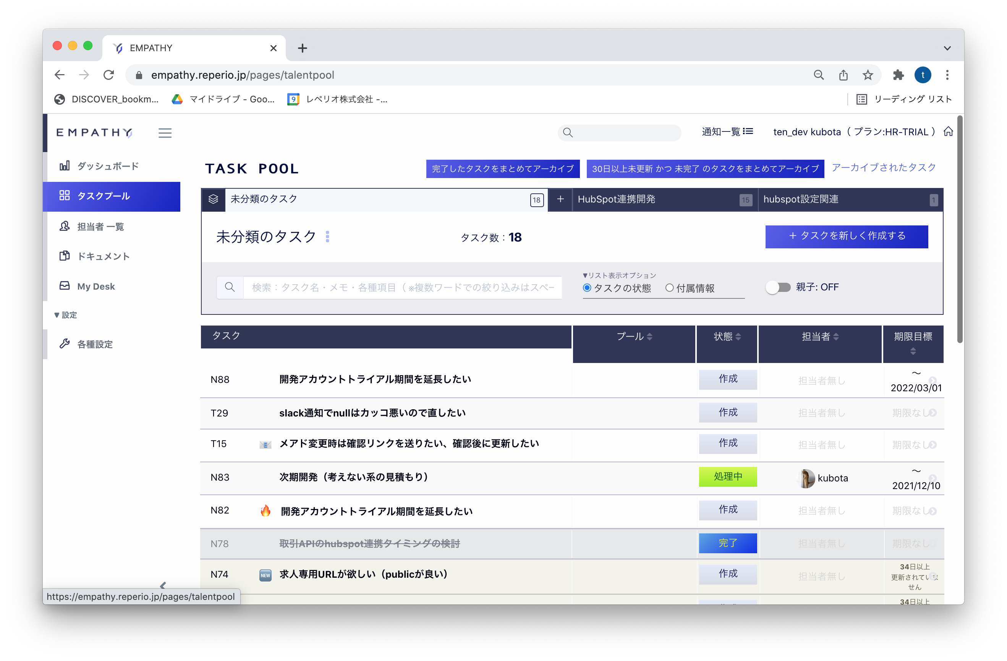Click the browser zoom magnifier icon
Screen dimensions: 1007x661
819,75
